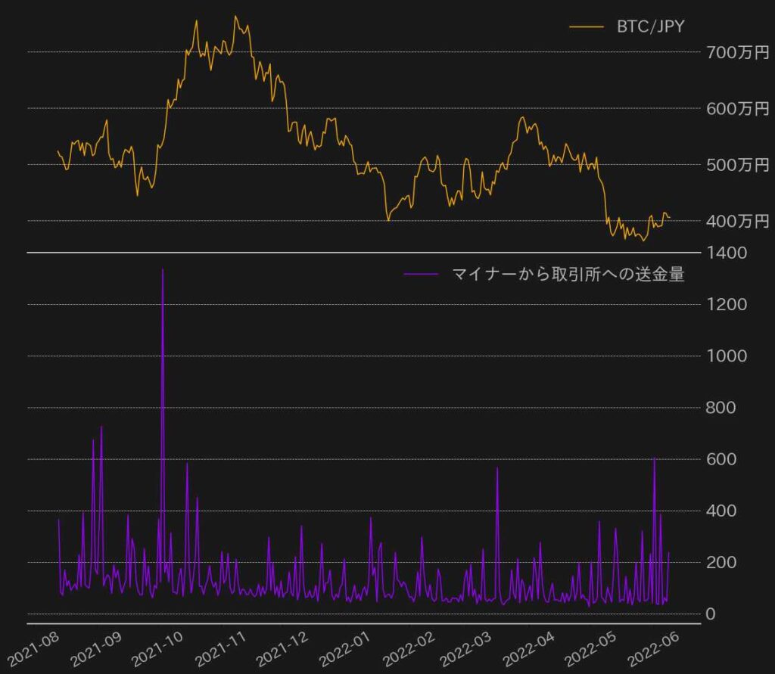
Task: Click the purple spike peak in 2022-03
Action: point(497,468)
